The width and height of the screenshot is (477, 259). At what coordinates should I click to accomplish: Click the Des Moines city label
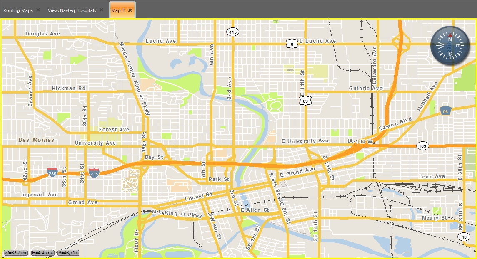[x=36, y=140]
